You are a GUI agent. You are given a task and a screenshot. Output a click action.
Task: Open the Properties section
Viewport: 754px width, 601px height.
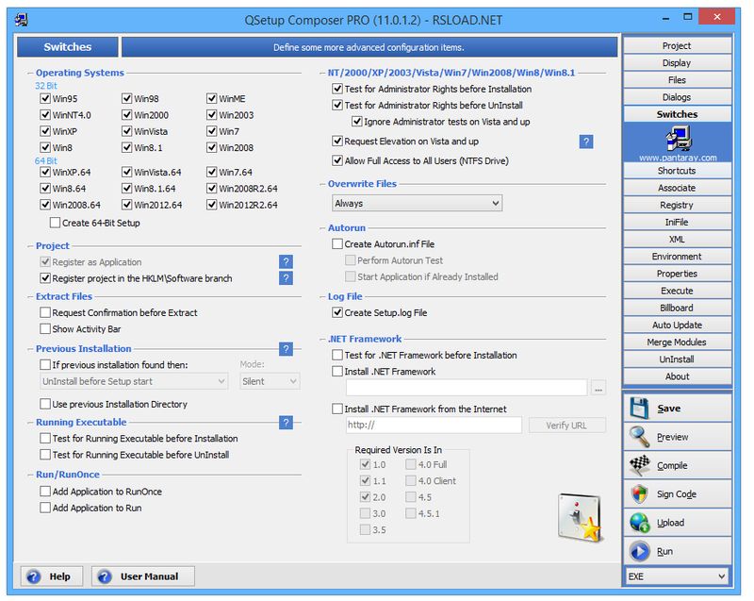click(677, 274)
